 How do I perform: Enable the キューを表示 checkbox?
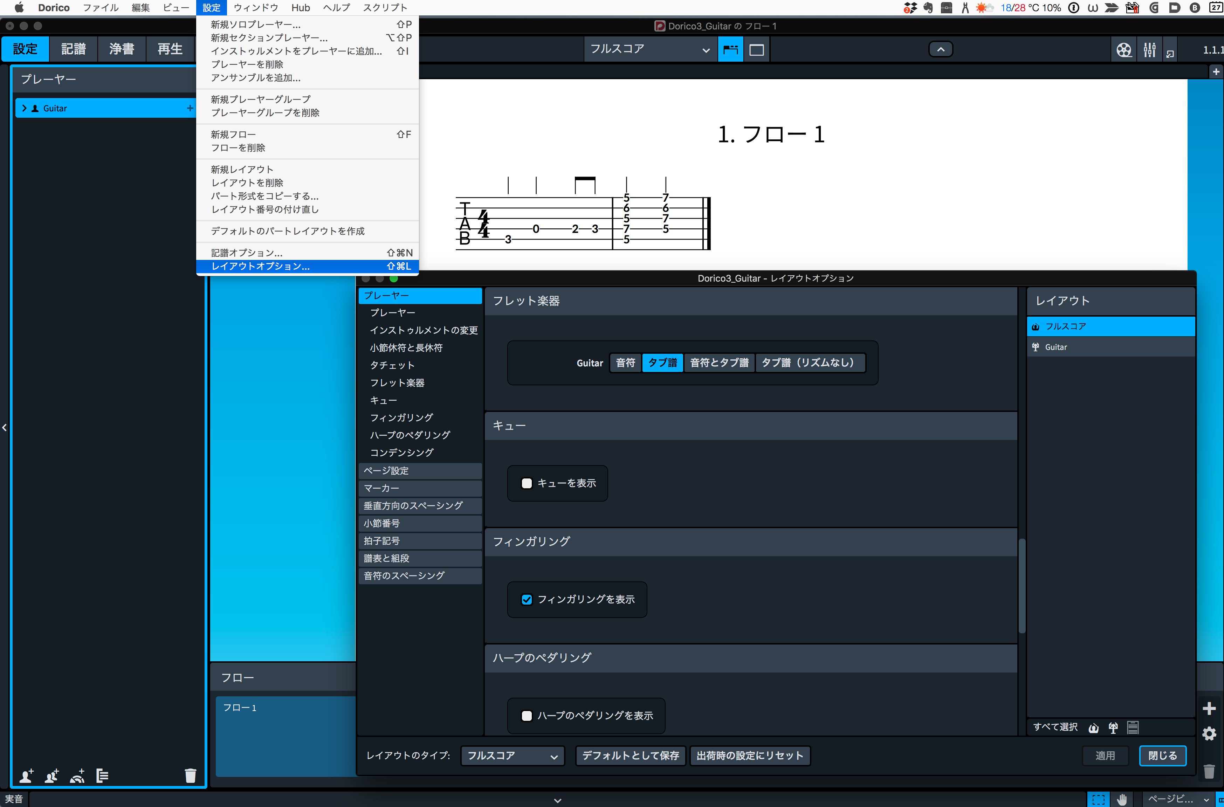[x=527, y=483]
